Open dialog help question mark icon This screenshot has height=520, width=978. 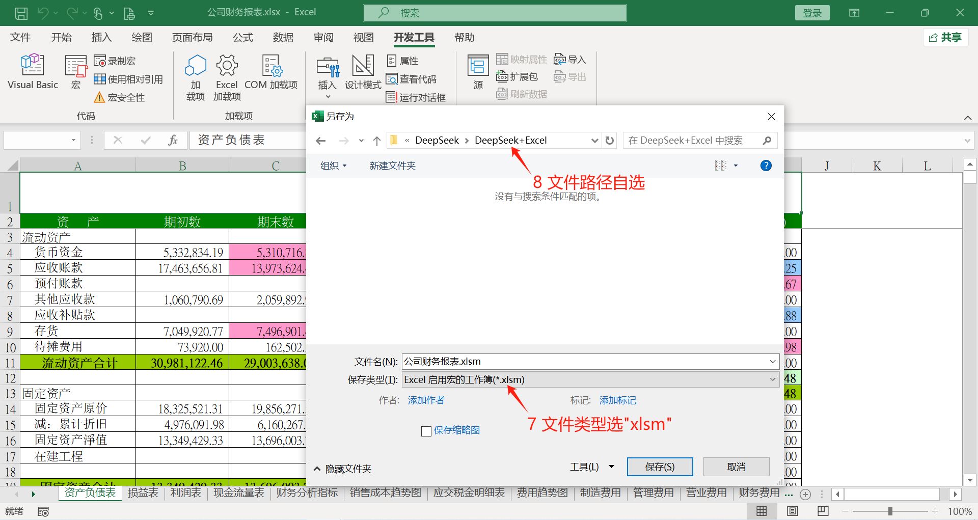pos(766,166)
